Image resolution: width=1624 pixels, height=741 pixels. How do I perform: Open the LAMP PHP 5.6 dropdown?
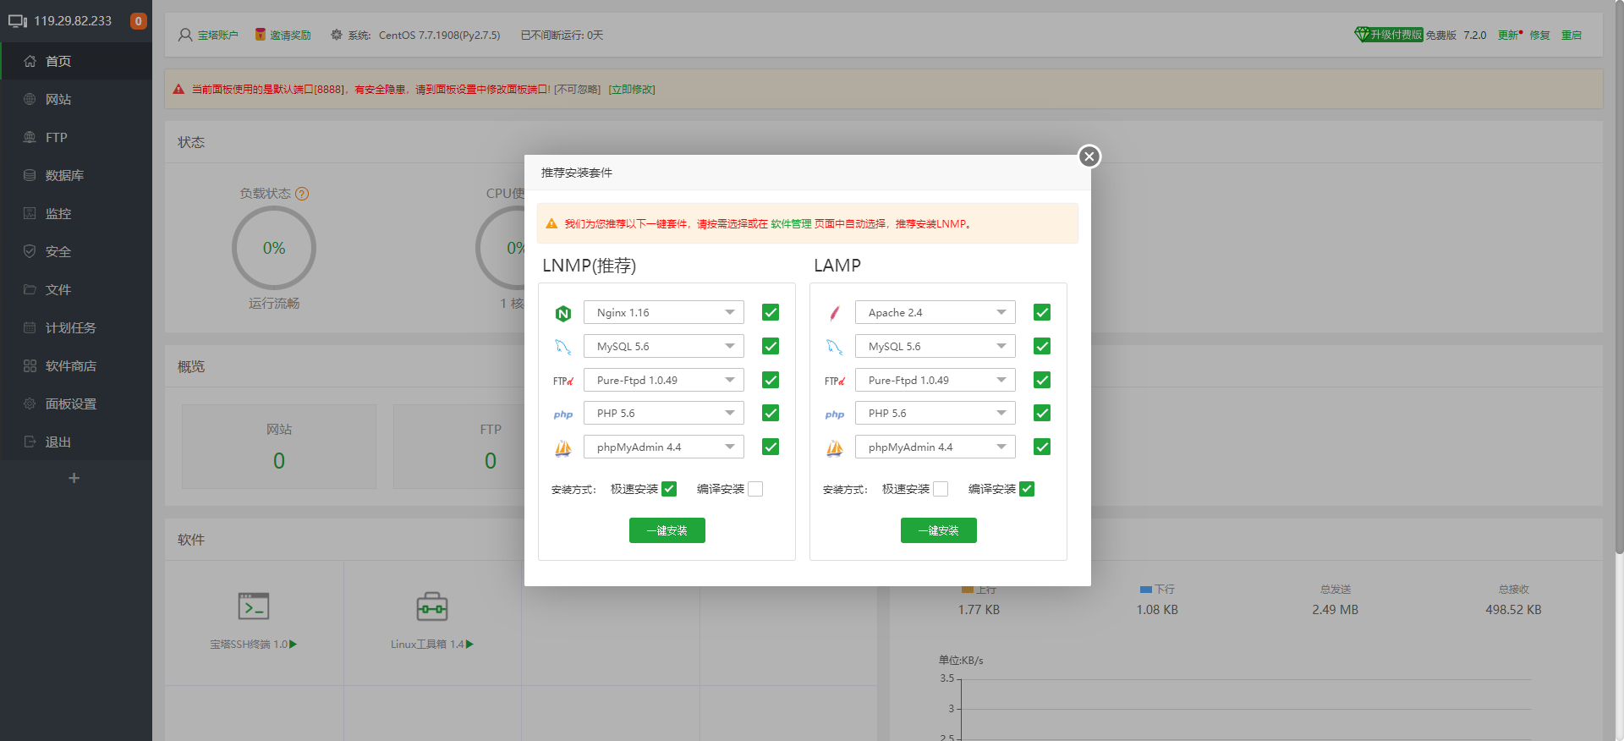(x=935, y=413)
